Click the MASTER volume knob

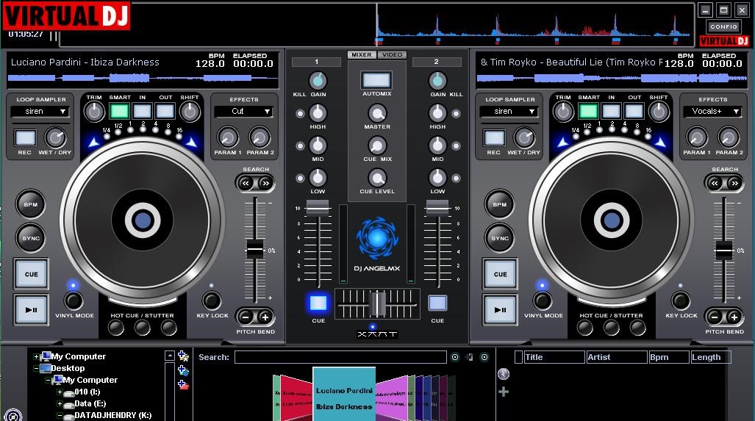click(x=377, y=114)
